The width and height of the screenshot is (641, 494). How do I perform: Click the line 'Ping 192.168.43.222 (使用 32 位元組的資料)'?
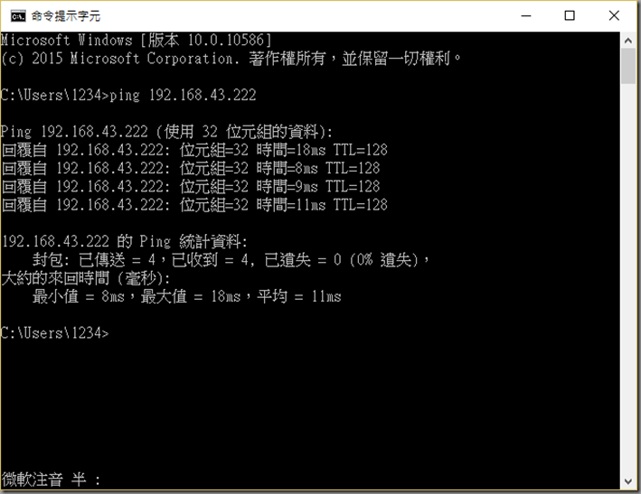coord(166,132)
